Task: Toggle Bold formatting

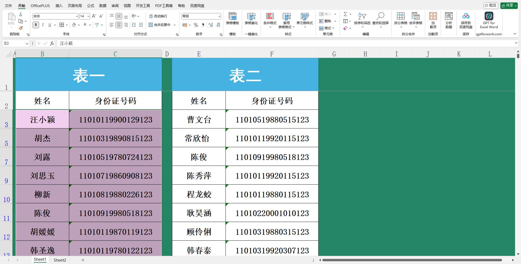Action: (x=36, y=25)
